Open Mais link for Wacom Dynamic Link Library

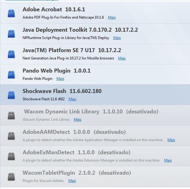point(77,119)
